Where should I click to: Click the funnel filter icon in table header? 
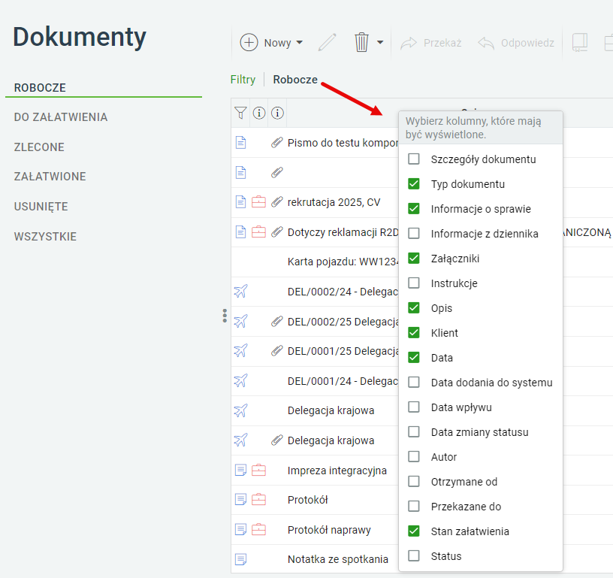coord(240,113)
